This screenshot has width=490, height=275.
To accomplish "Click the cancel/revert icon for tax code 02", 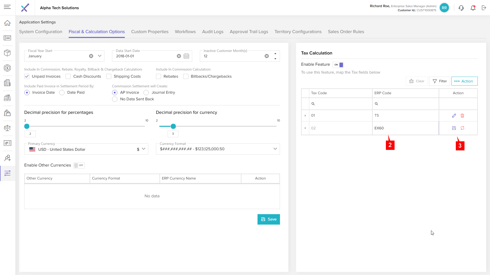I will coord(462,128).
